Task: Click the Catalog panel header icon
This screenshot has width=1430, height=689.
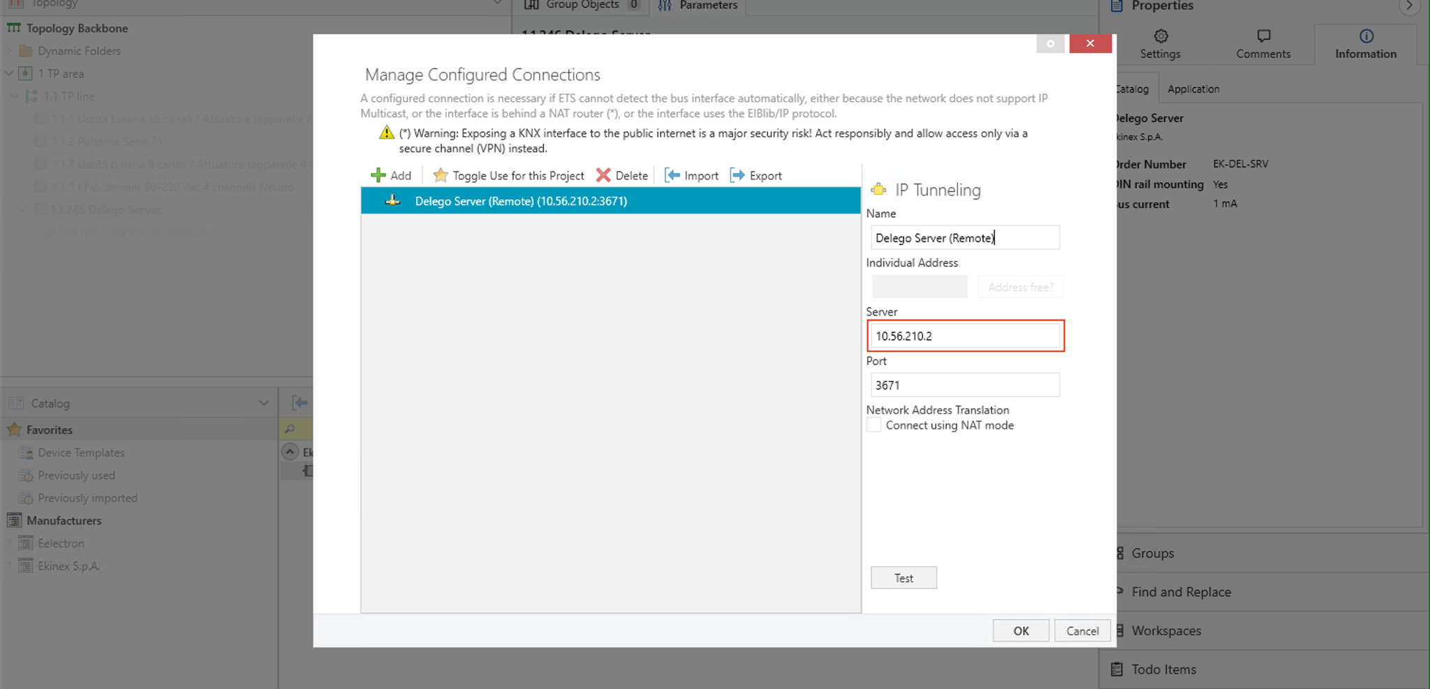Action: click(16, 403)
